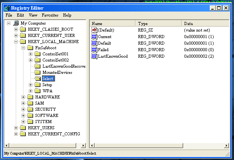Click the Default DWORD binary icon
Image resolution: width=234 pixels, height=160 pixels.
pyautogui.click(x=94, y=43)
